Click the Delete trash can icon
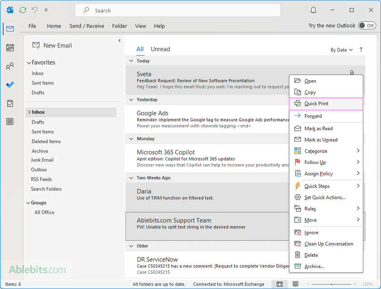This screenshot has width=381, height=289. tap(298, 255)
